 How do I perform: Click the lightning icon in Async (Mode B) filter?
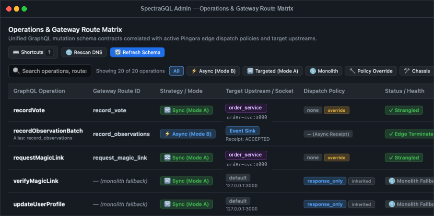point(194,71)
